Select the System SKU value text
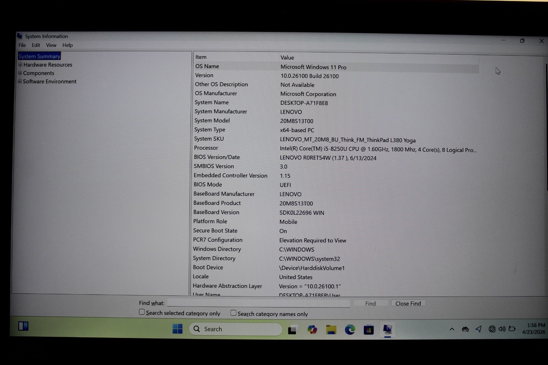This screenshot has width=548, height=365. (x=348, y=140)
